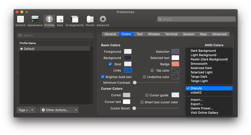Choose Pastel (Dark Background) preset

click(209, 59)
